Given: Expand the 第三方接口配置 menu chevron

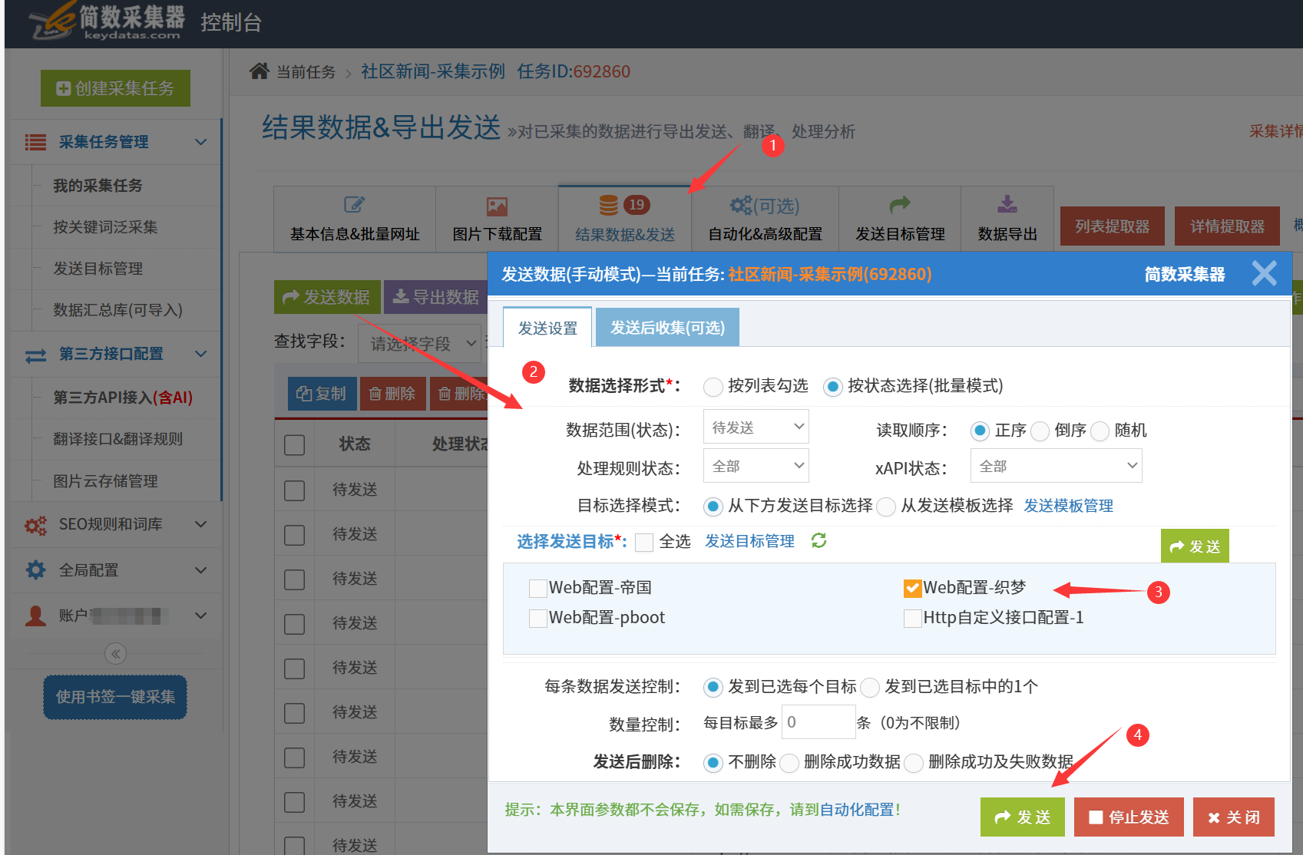Looking at the screenshot, I should (x=201, y=354).
